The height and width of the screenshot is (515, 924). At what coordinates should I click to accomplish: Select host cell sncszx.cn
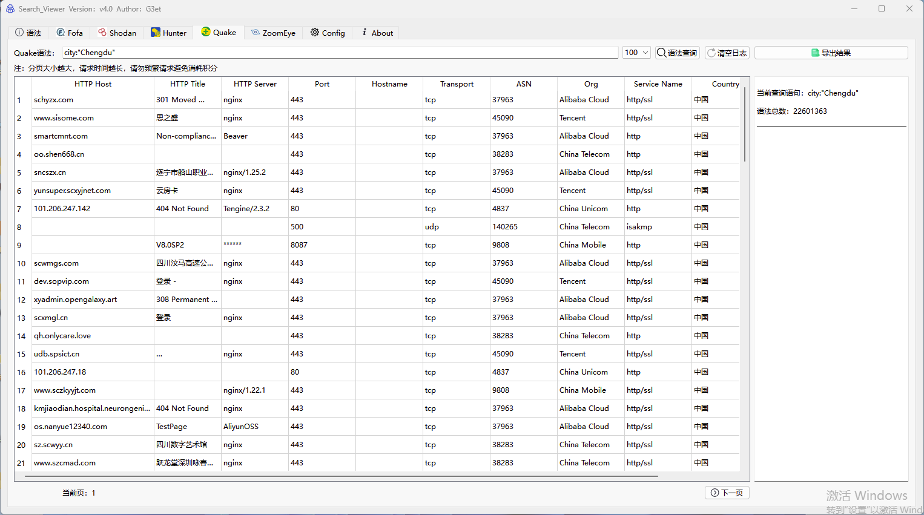(93, 172)
